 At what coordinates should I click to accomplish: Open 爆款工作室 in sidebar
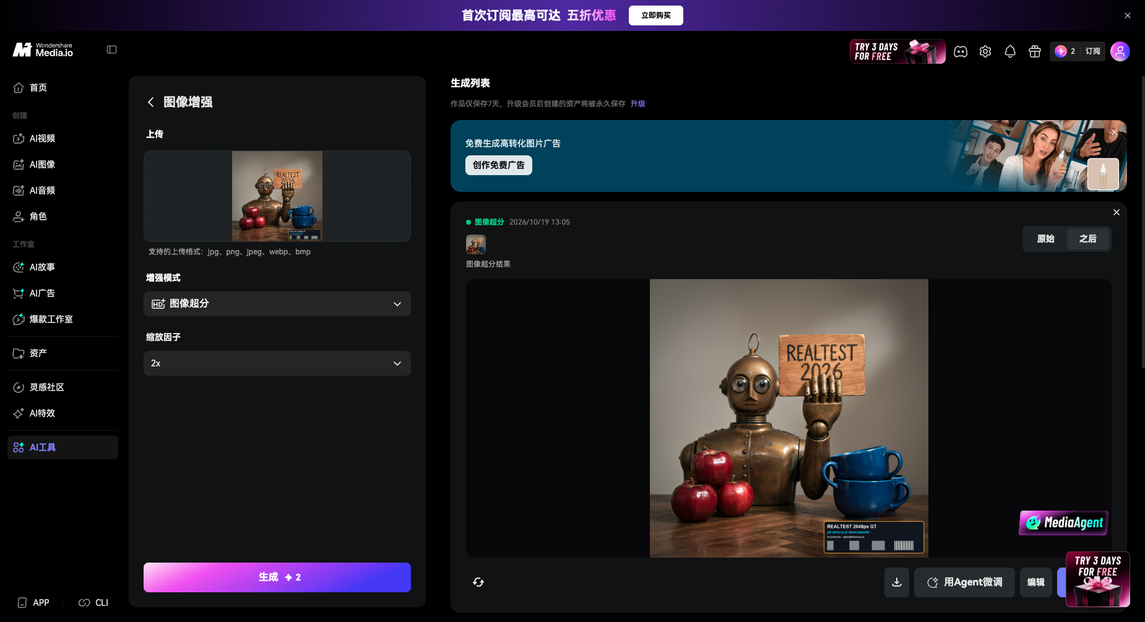pos(63,319)
